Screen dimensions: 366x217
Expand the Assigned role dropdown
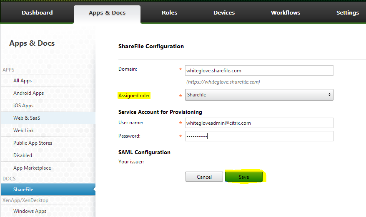tap(259, 95)
